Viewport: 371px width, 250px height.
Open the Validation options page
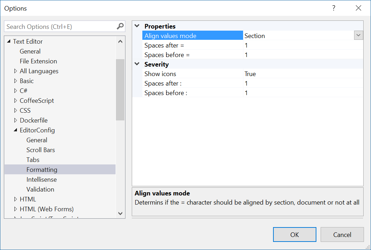(x=40, y=189)
